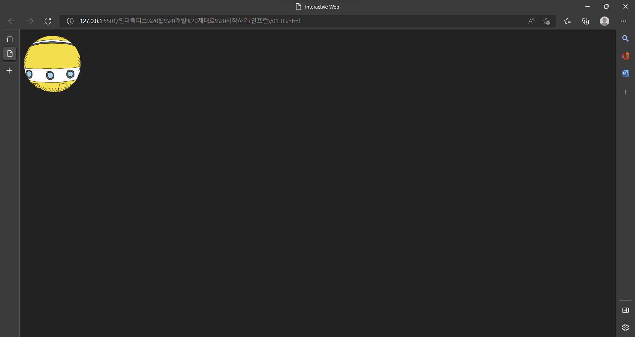Select the Interactive Web vertical tab
The height and width of the screenshot is (337, 635).
tap(10, 54)
